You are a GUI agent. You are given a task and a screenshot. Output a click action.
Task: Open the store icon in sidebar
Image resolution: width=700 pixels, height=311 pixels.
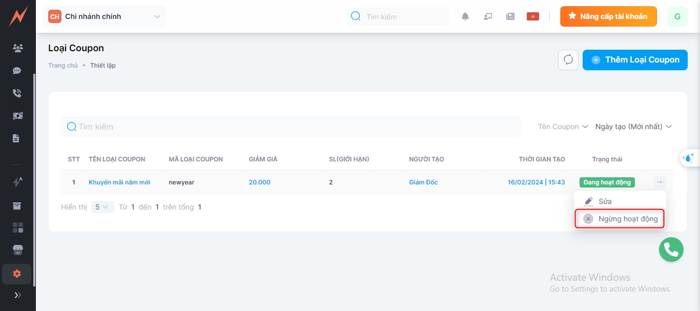[17, 250]
